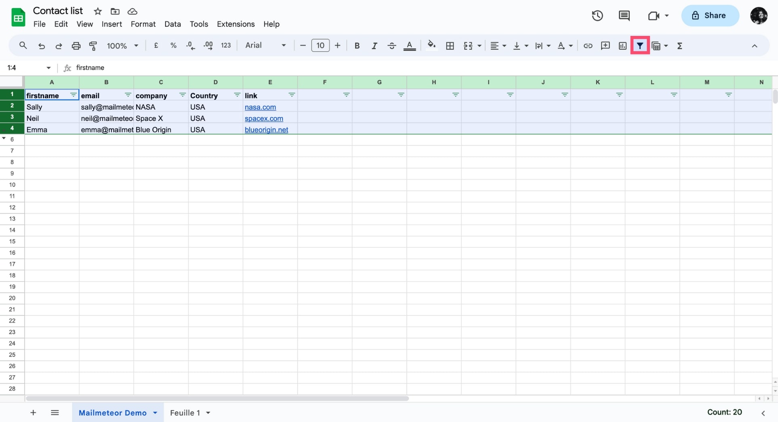Turn off the filter toggle

(640, 46)
